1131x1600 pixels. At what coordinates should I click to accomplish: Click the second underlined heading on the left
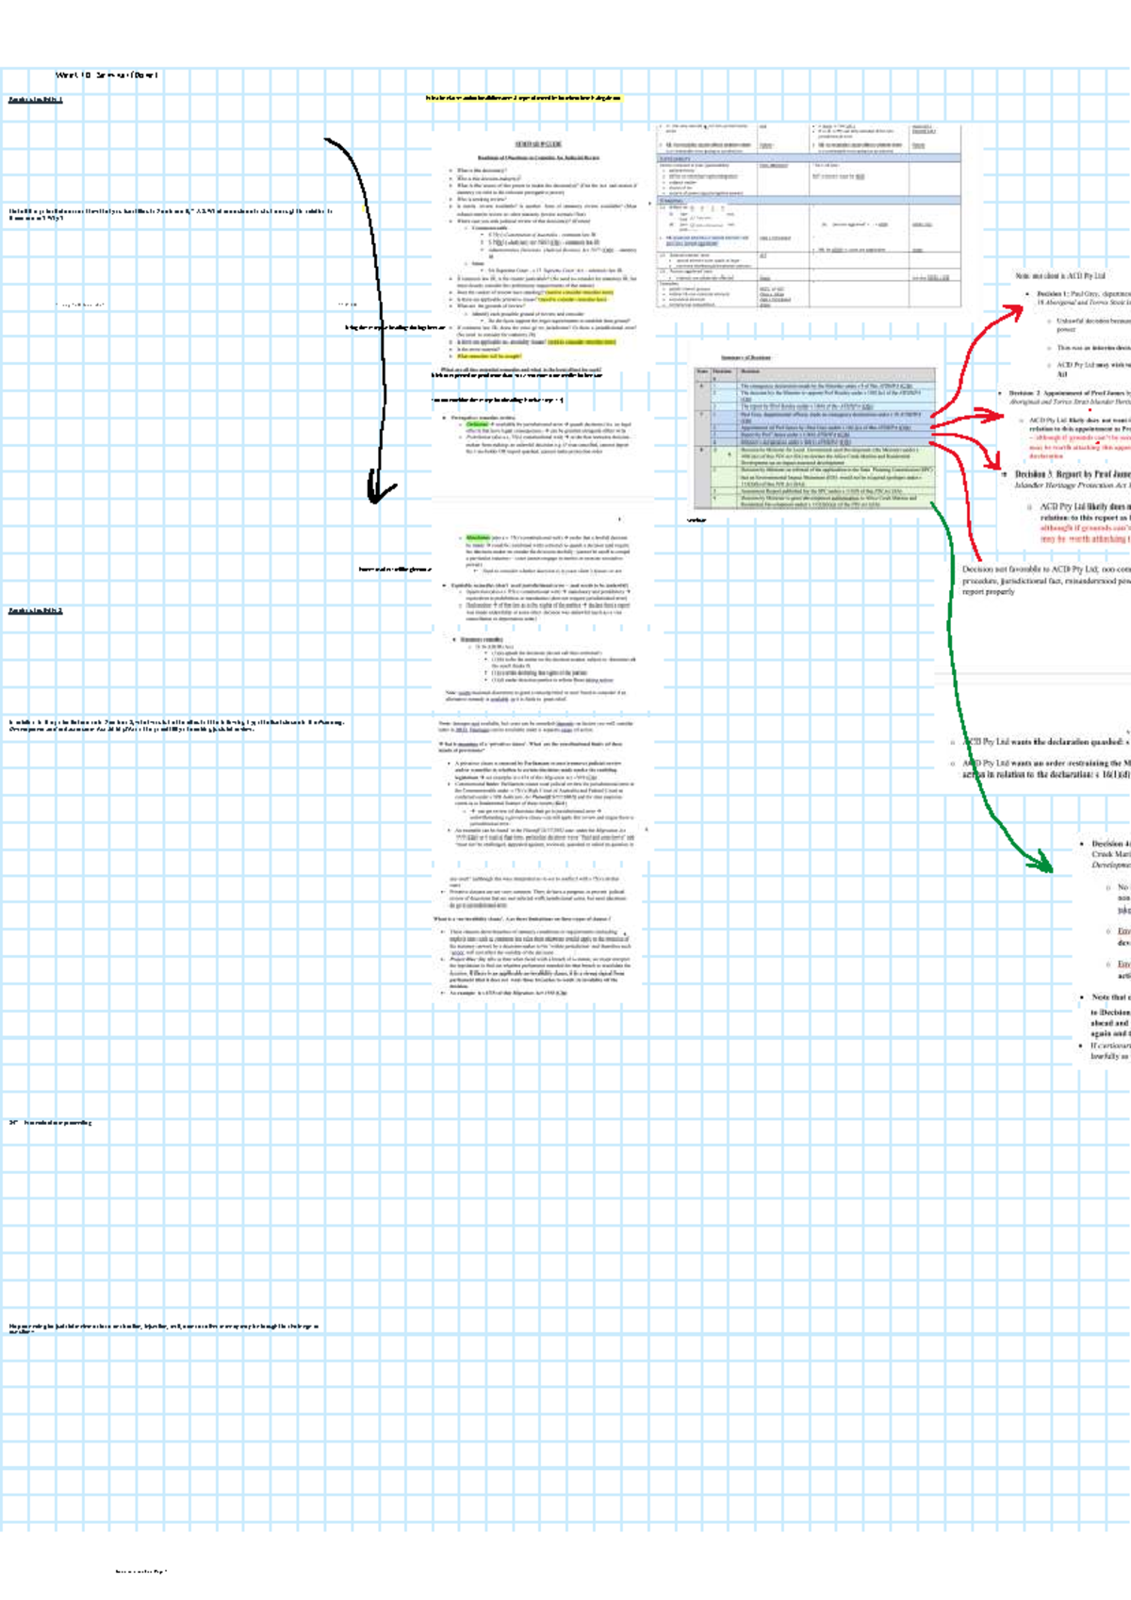[36, 611]
